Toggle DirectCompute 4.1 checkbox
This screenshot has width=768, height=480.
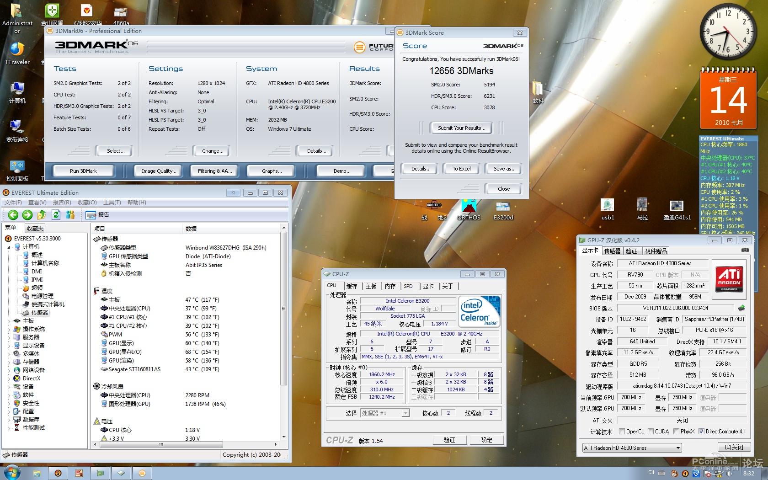click(x=701, y=432)
